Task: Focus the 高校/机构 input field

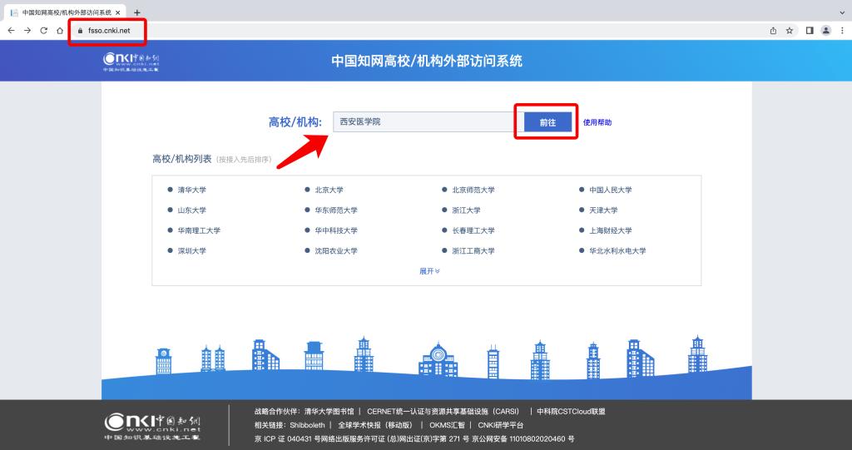Action: click(424, 121)
